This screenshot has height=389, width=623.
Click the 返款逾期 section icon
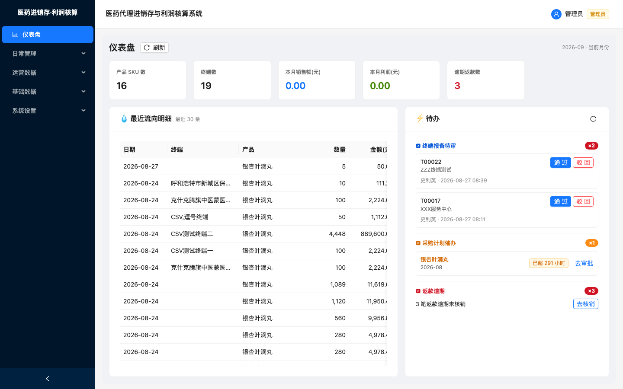418,291
